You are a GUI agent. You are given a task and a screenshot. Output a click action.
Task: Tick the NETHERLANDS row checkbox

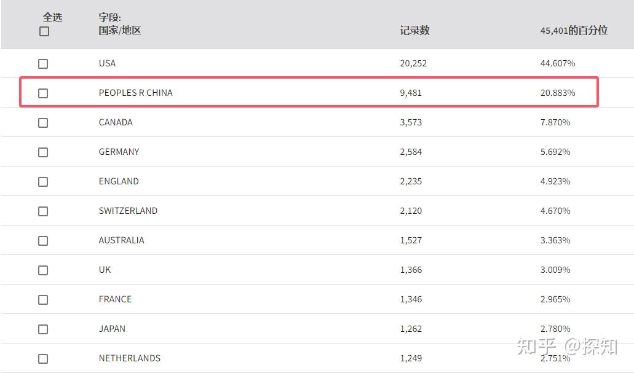coord(43,359)
